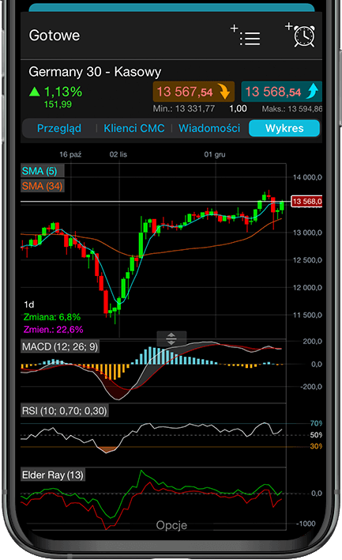Open the add price alert clock icon

pyautogui.click(x=300, y=35)
